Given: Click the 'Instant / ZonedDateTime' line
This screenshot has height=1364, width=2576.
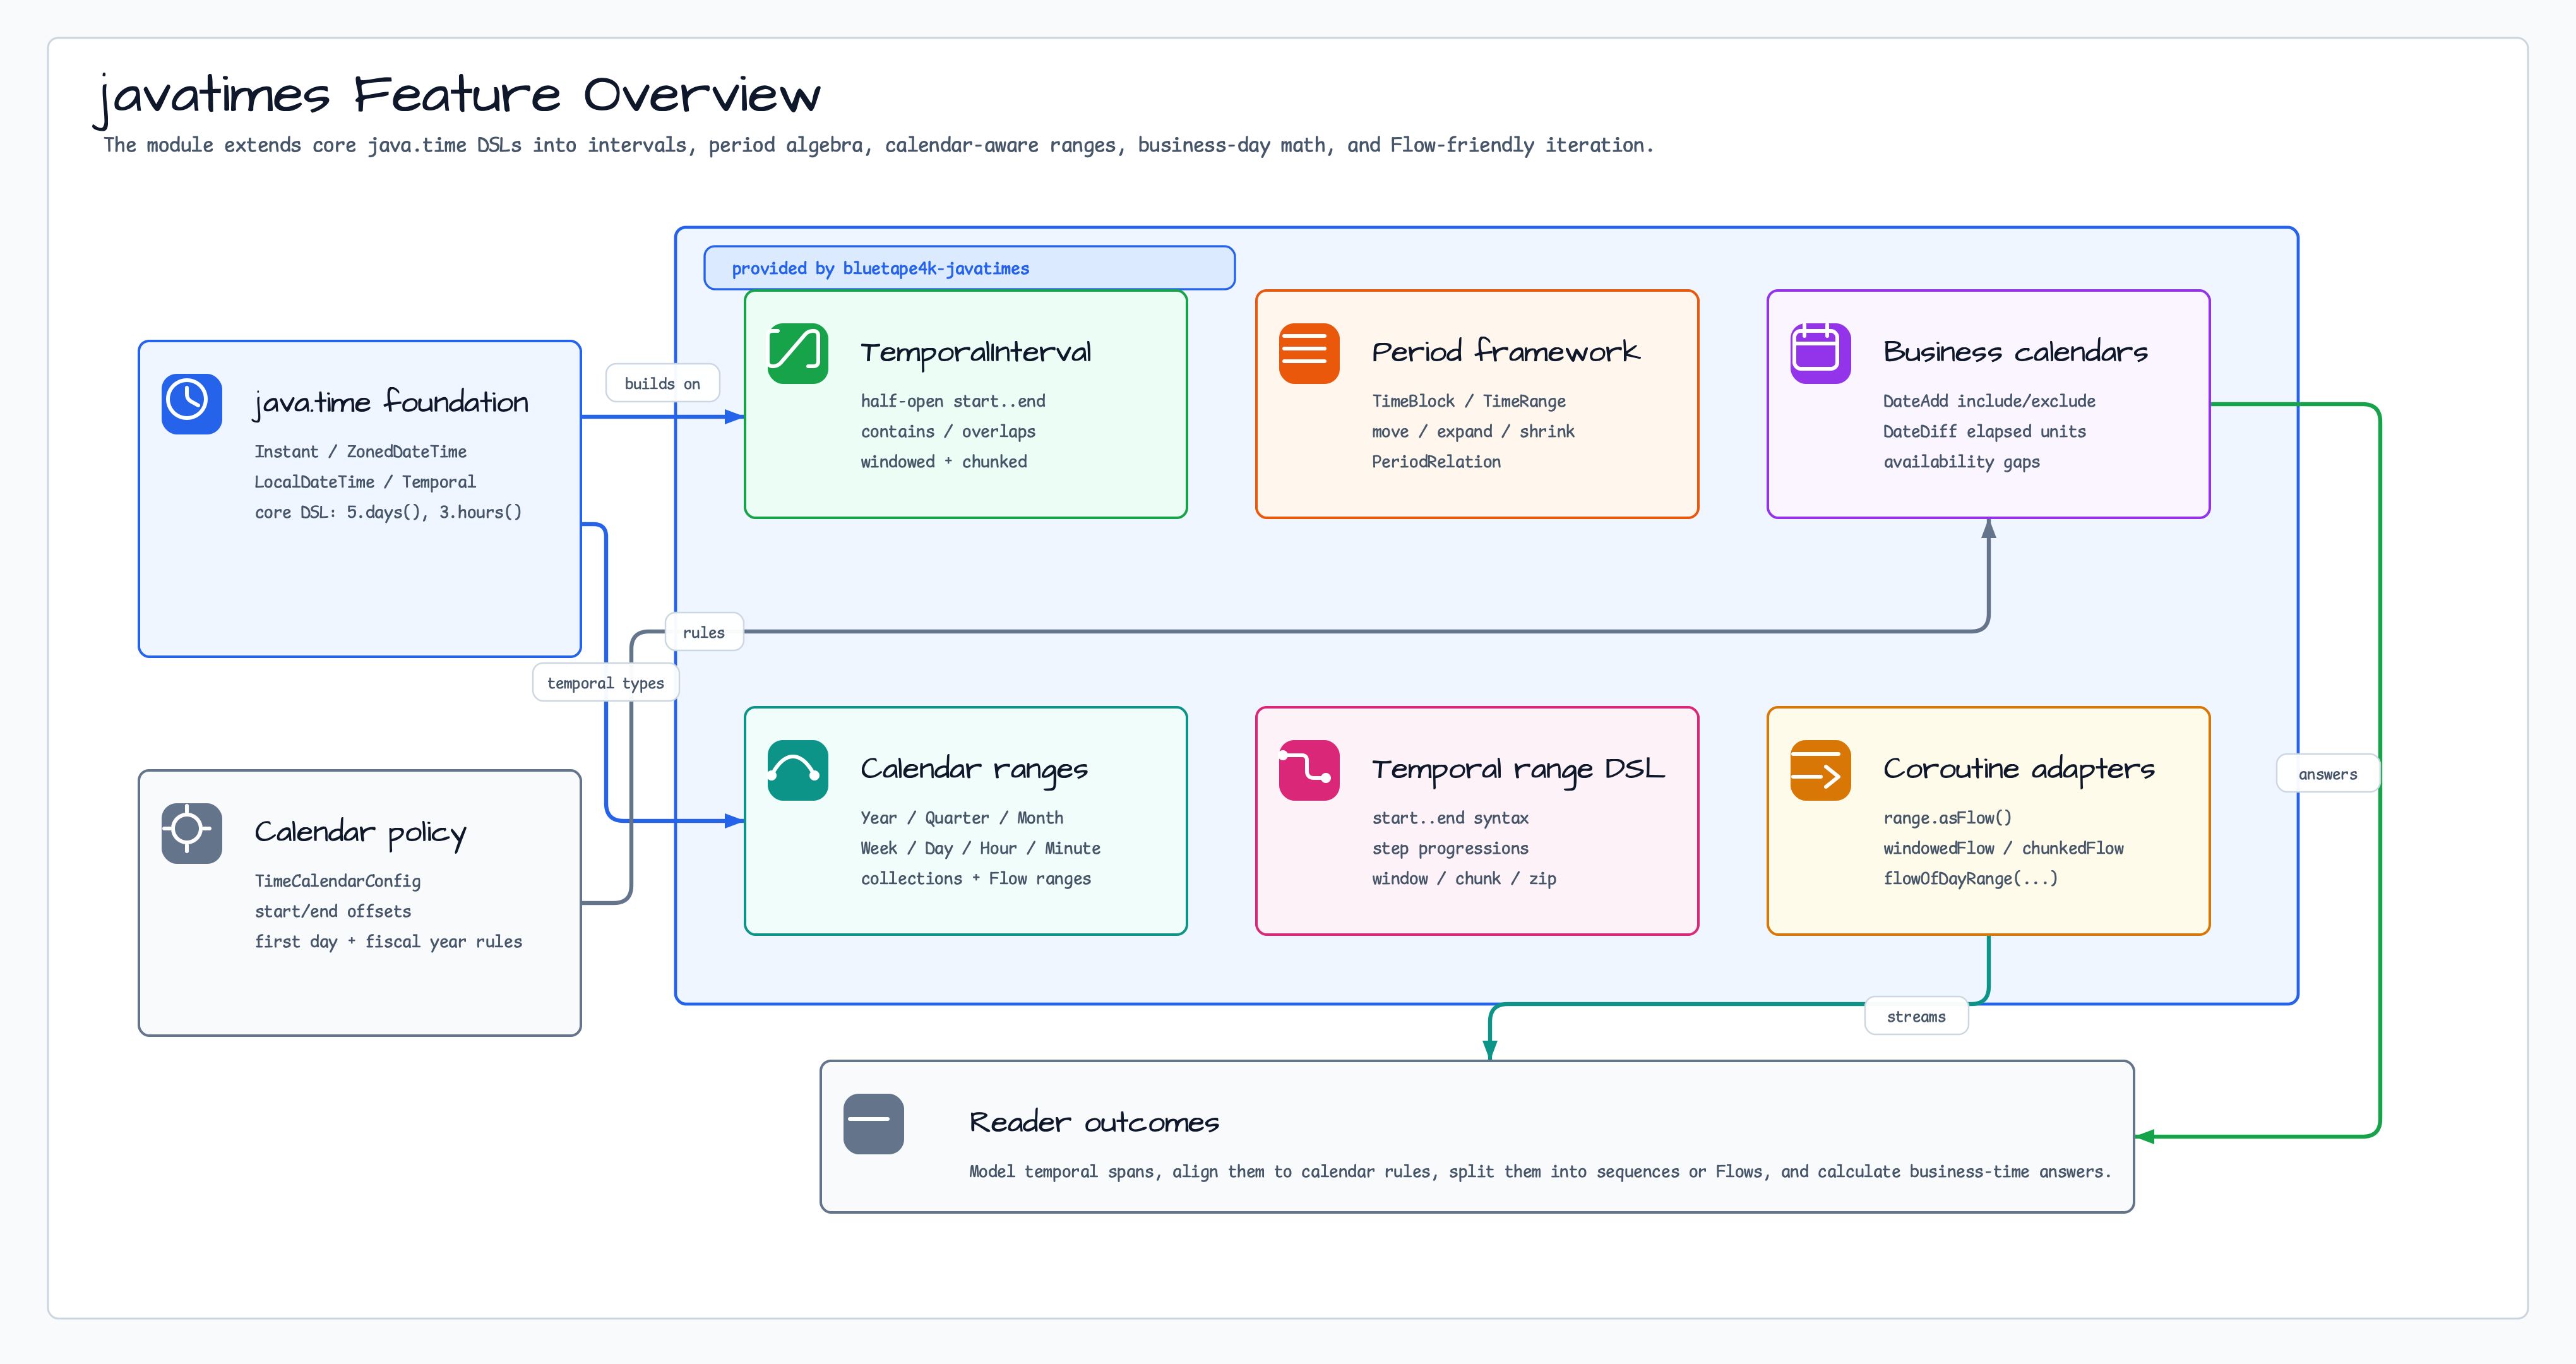Looking at the screenshot, I should tap(360, 452).
